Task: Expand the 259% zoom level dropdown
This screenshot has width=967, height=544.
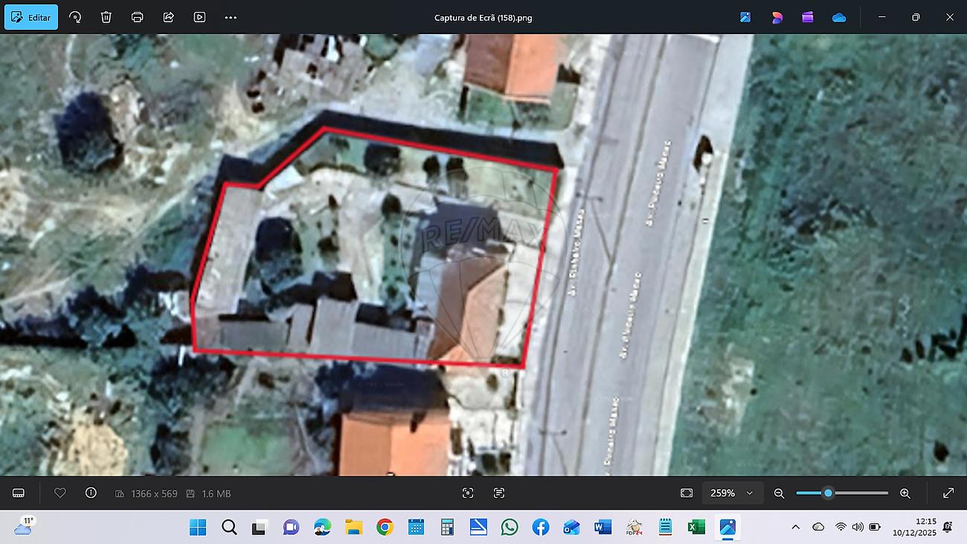Action: pyautogui.click(x=749, y=493)
